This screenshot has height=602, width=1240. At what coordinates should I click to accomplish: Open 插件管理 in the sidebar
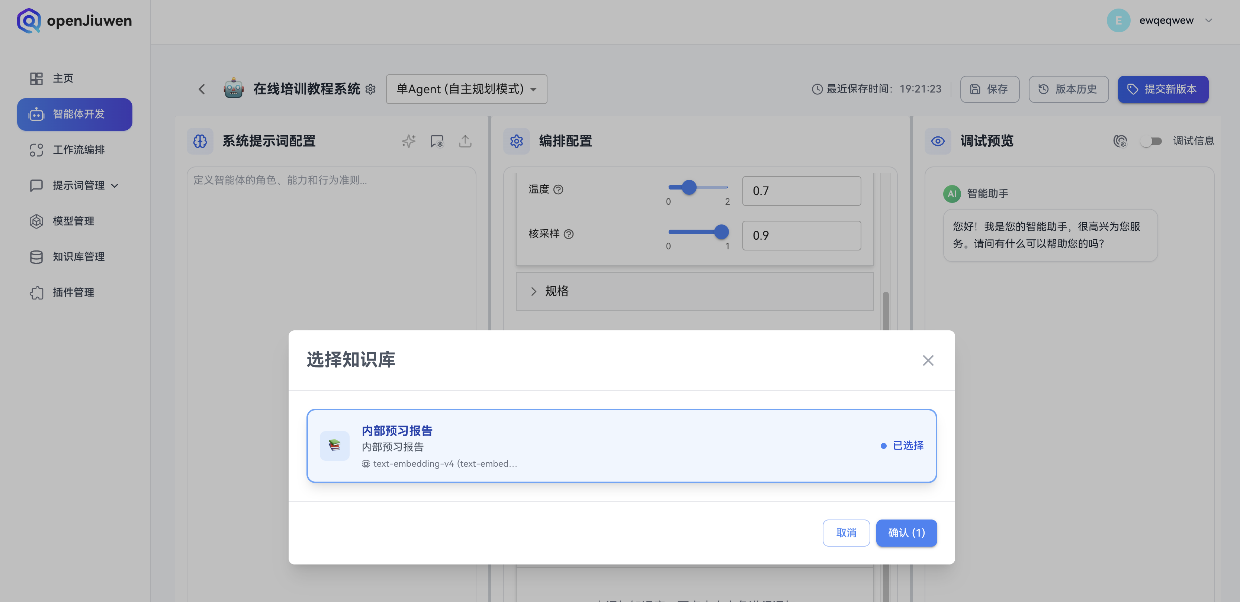click(73, 292)
